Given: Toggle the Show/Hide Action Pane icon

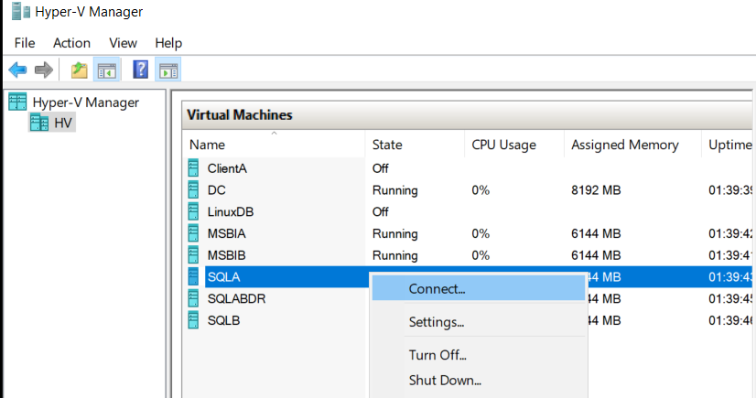Looking at the screenshot, I should (168, 70).
